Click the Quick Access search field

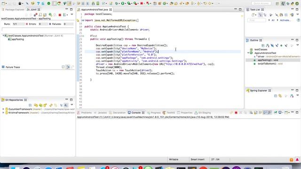tap(261, 3)
